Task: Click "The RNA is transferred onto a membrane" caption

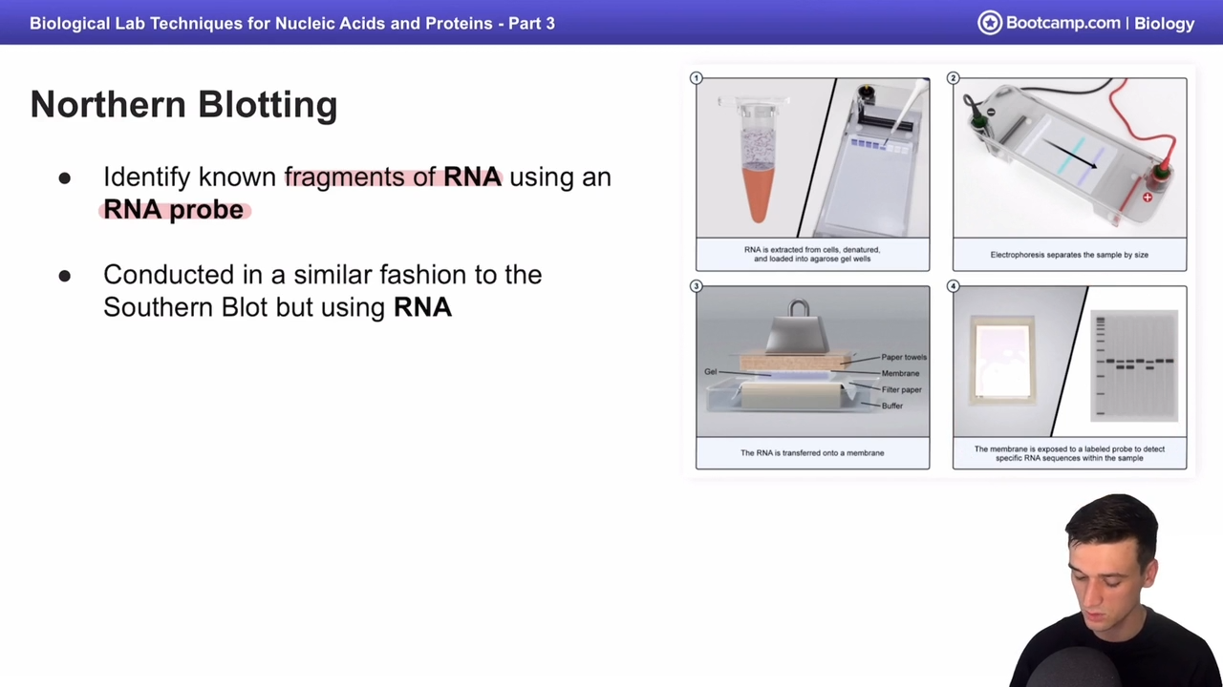Action: click(812, 453)
